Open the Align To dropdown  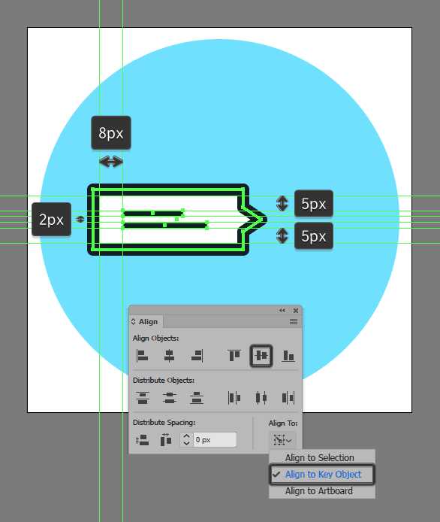point(282,440)
